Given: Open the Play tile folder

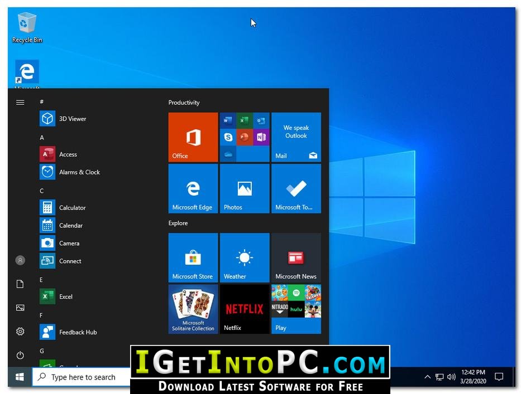Looking at the screenshot, I should pos(296,309).
